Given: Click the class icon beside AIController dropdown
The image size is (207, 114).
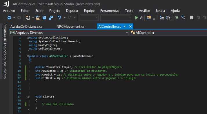Looking at the screenshot, I should pos(133,32).
